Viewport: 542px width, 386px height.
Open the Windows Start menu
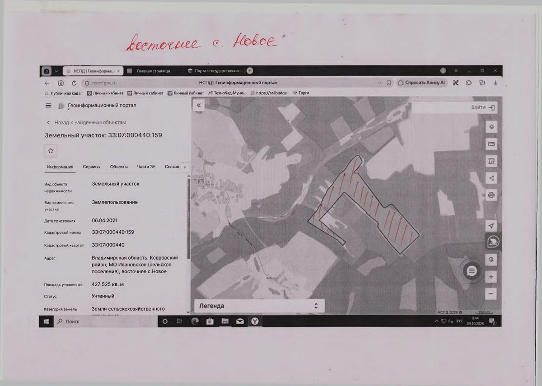(46, 321)
